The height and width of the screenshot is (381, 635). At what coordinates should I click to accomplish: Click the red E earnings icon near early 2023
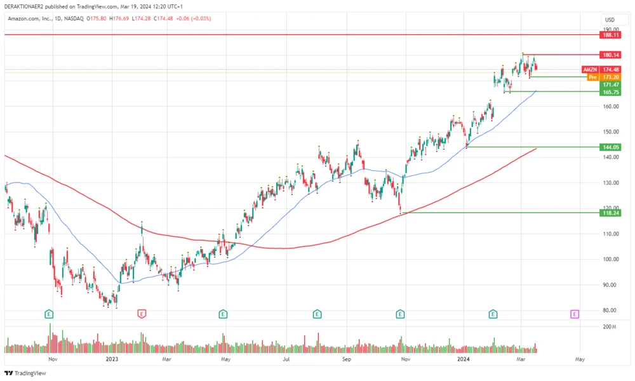point(141,314)
